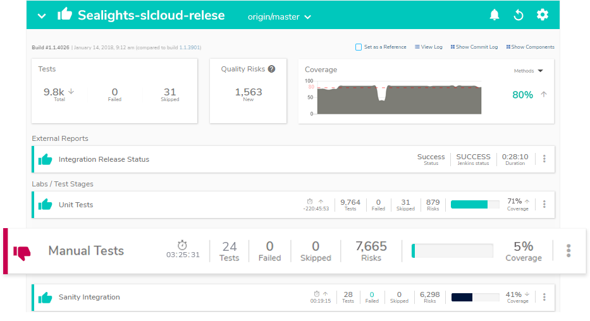Click the 80% coverage up arrow

[x=544, y=94]
